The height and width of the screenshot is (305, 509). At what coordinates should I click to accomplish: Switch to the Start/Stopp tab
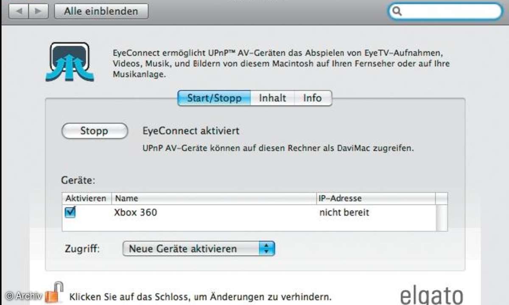coord(214,98)
